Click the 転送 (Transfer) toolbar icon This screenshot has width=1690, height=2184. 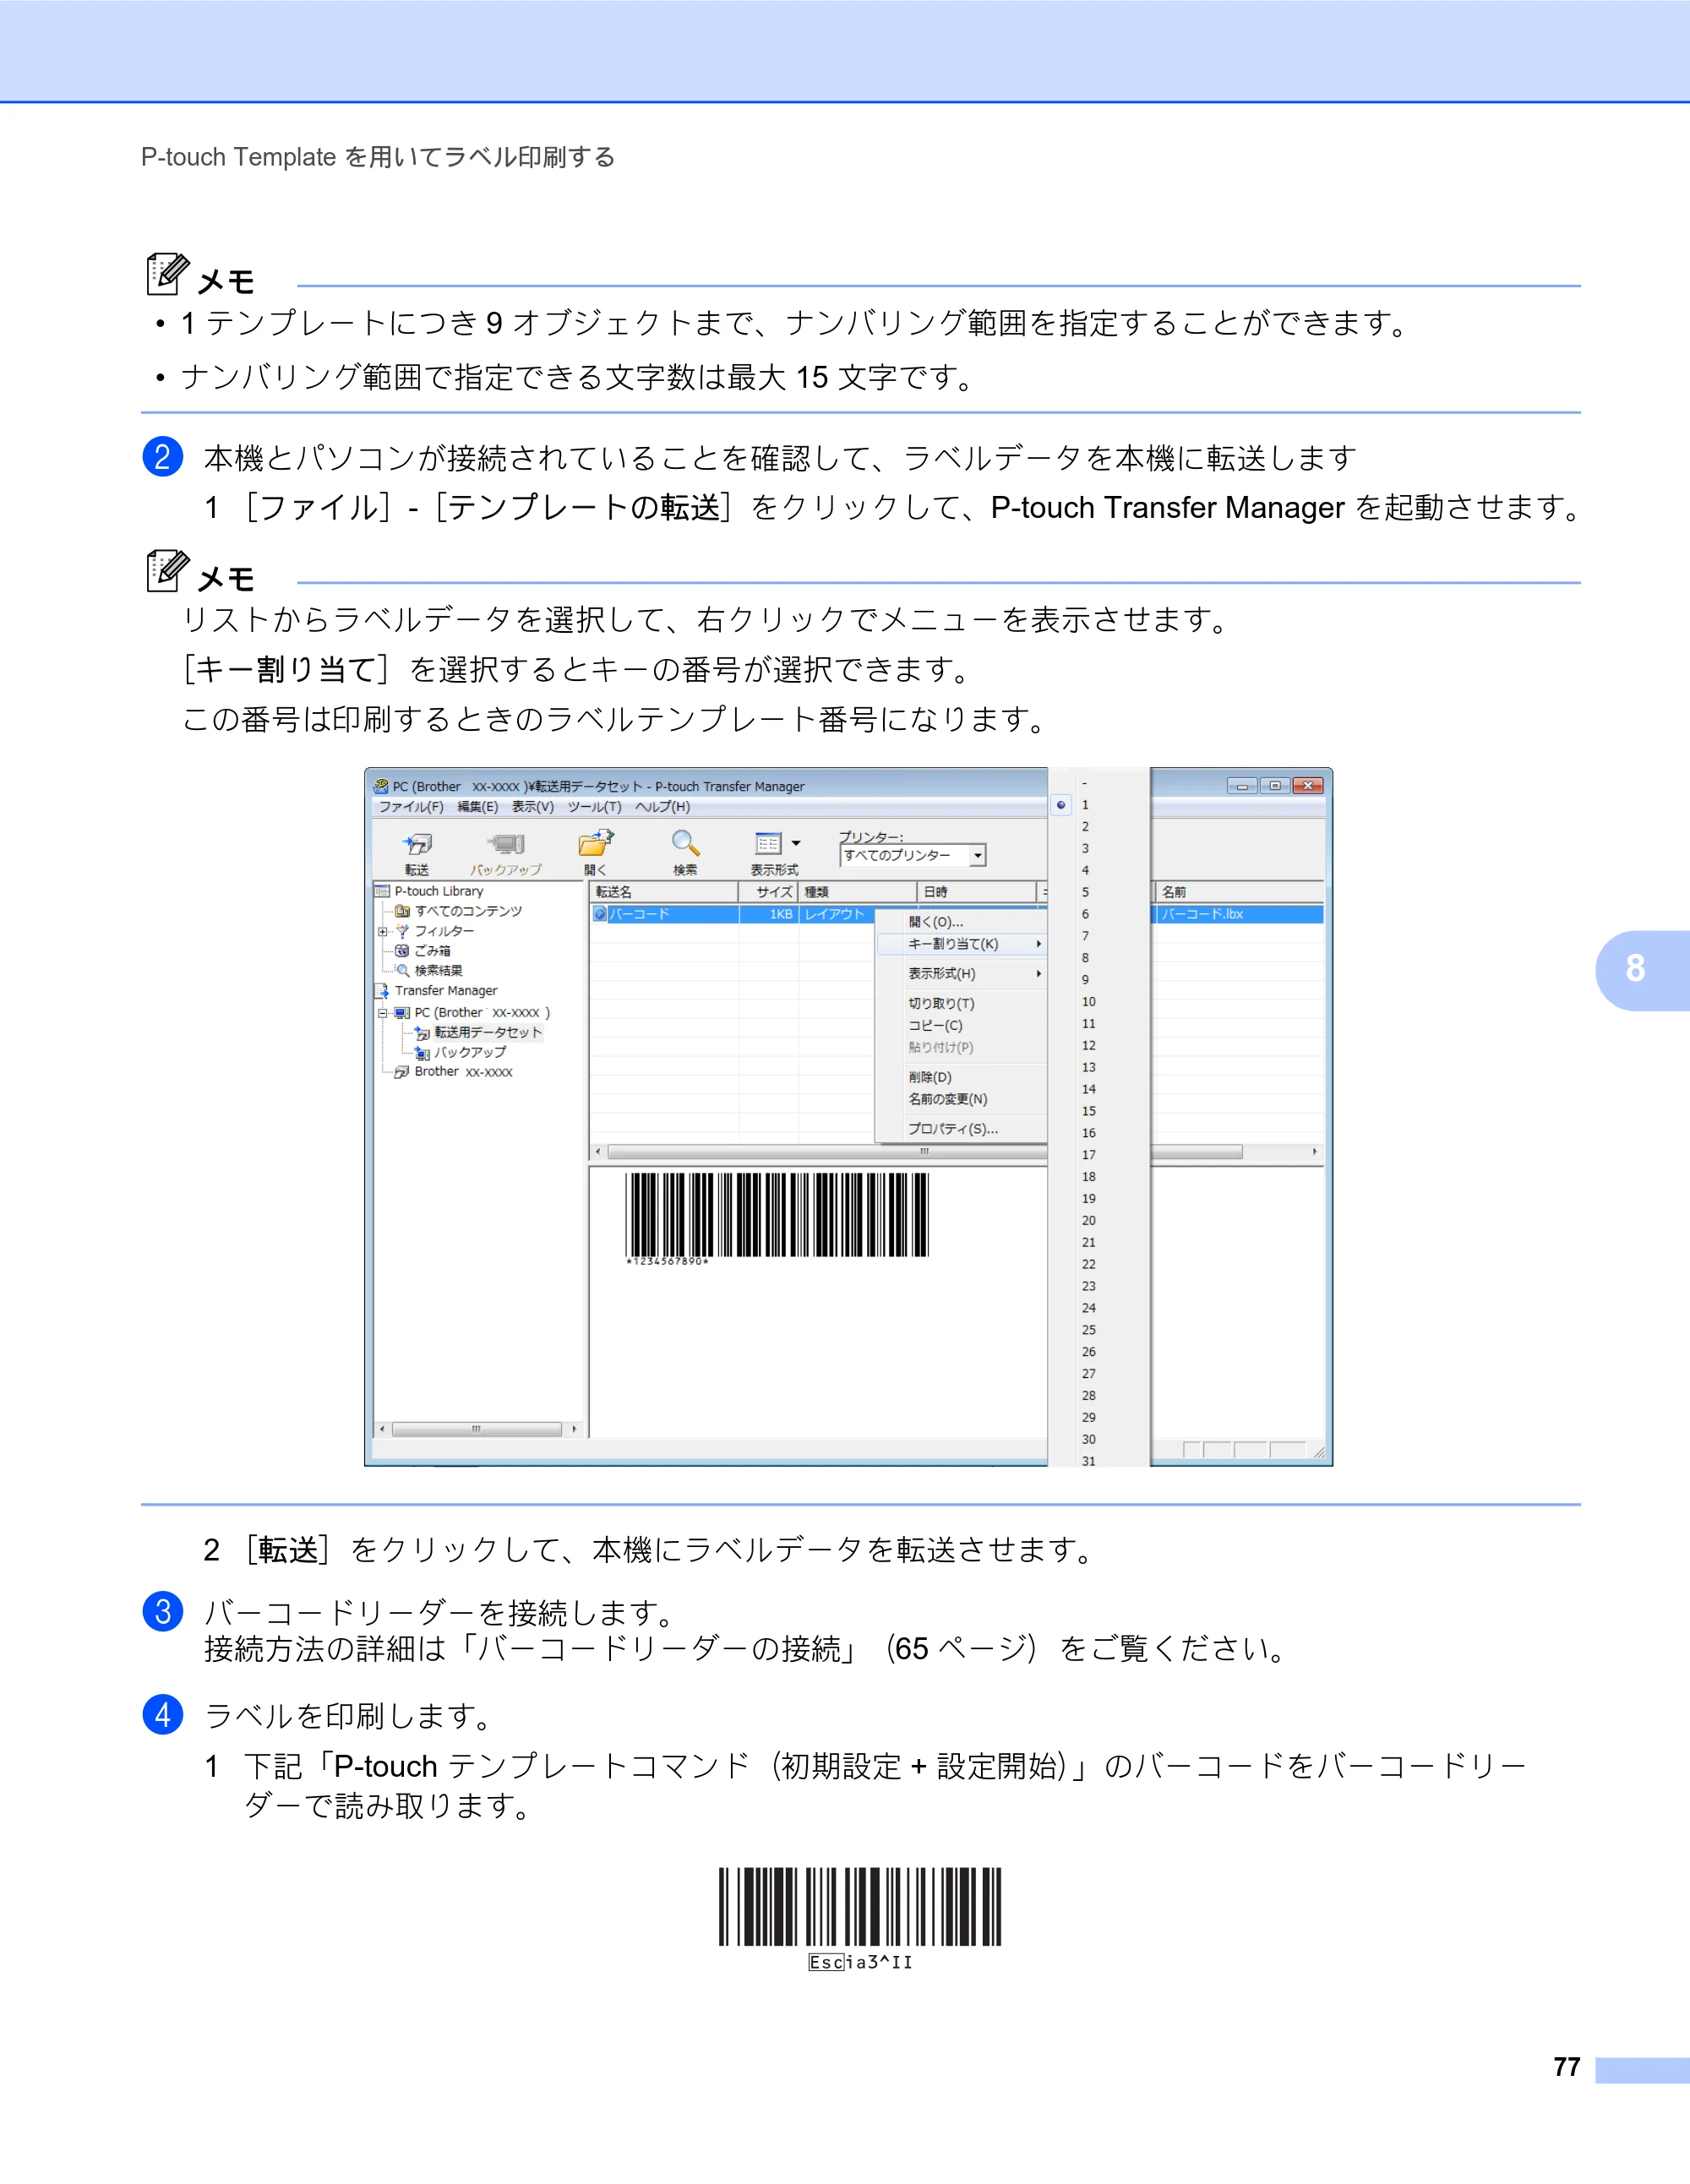pyautogui.click(x=417, y=845)
